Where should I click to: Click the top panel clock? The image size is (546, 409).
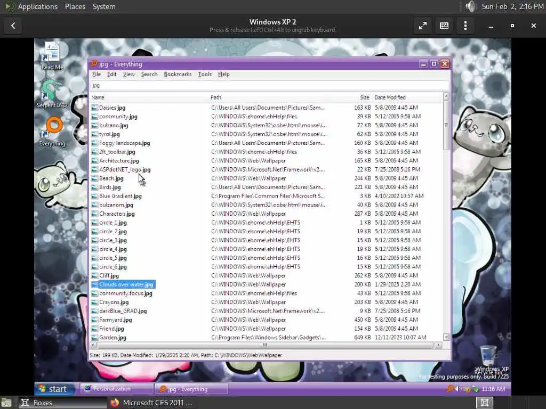tap(512, 6)
